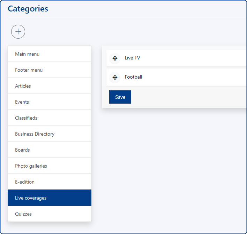Click the plus icon to add a category
Viewport: 247px width, 234px height.
pos(18,32)
